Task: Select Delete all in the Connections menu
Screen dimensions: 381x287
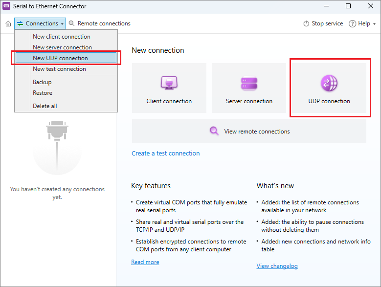Action: point(66,106)
